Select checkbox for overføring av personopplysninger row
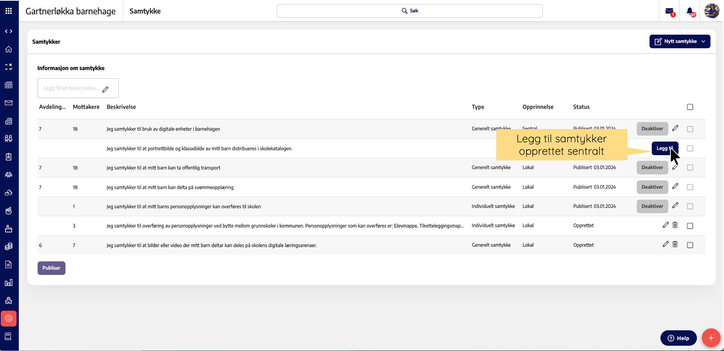This screenshot has height=351, width=724. (x=690, y=226)
